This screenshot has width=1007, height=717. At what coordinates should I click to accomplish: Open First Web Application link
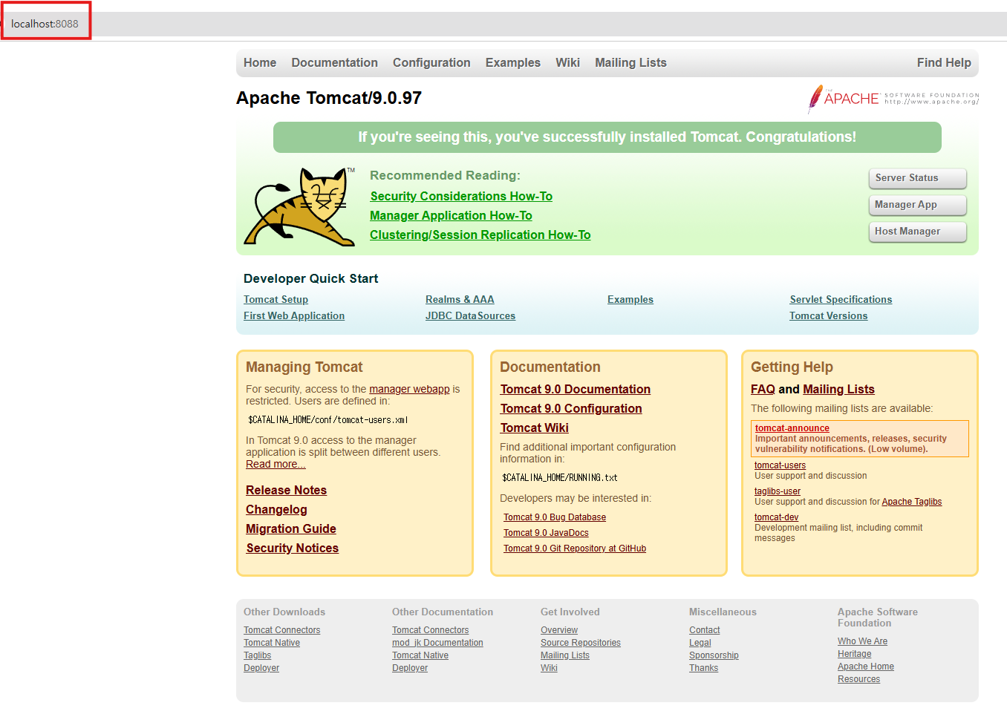pos(294,316)
